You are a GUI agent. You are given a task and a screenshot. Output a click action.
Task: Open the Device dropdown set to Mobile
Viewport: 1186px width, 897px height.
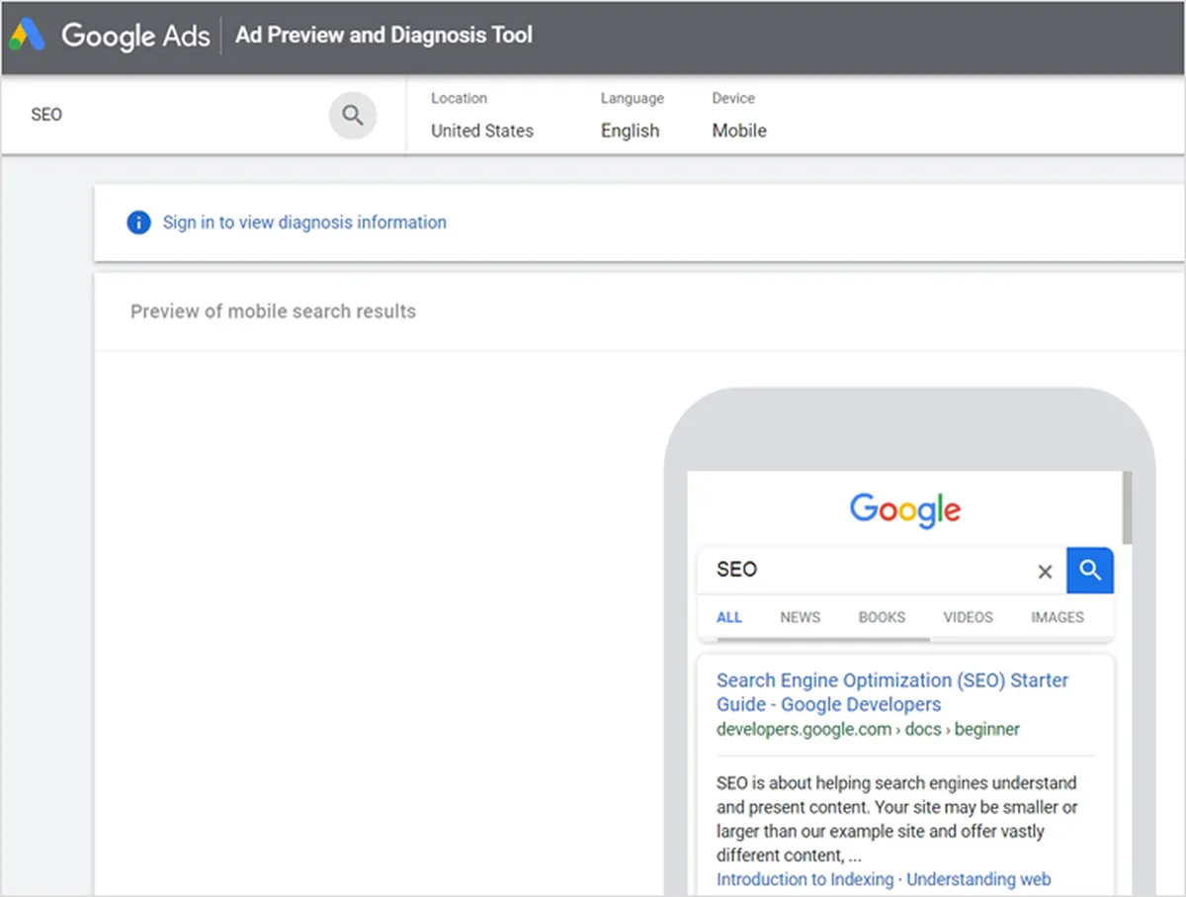pos(739,115)
